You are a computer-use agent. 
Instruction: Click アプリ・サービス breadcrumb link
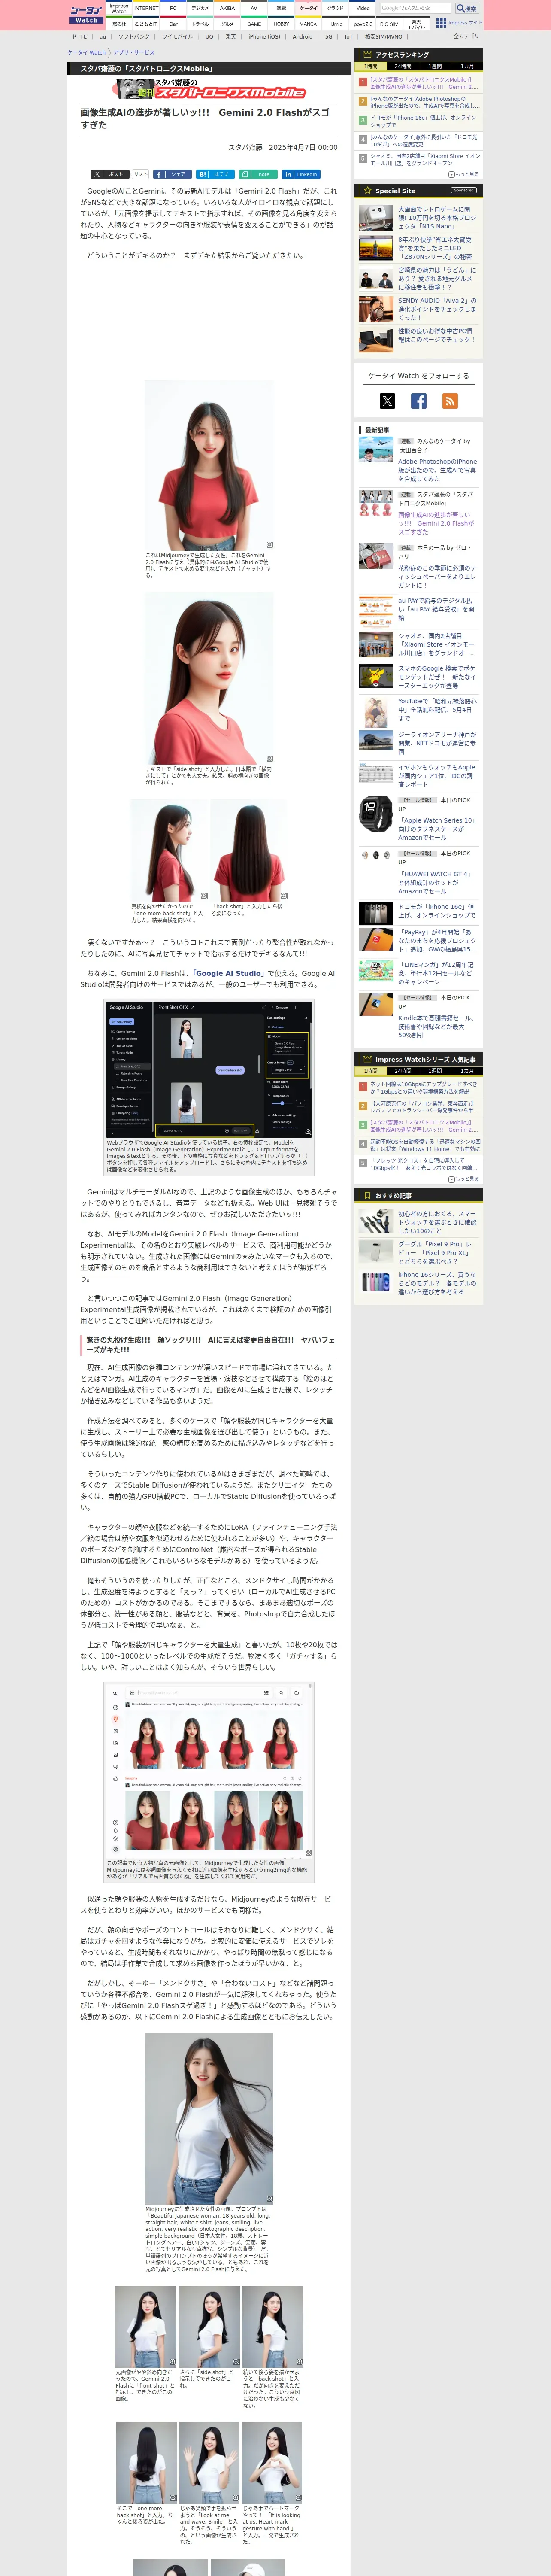coord(134,53)
